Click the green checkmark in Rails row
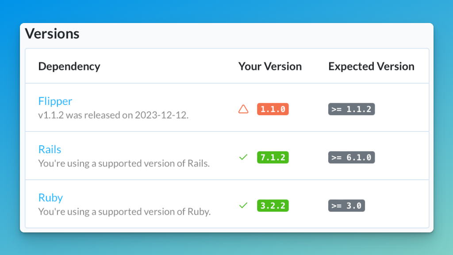 (243, 157)
